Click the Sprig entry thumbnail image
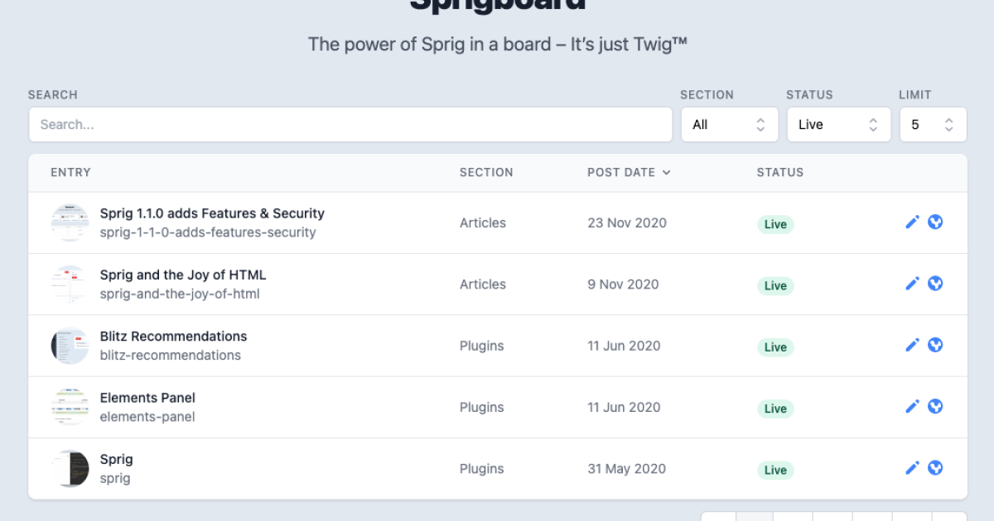 pyautogui.click(x=70, y=468)
